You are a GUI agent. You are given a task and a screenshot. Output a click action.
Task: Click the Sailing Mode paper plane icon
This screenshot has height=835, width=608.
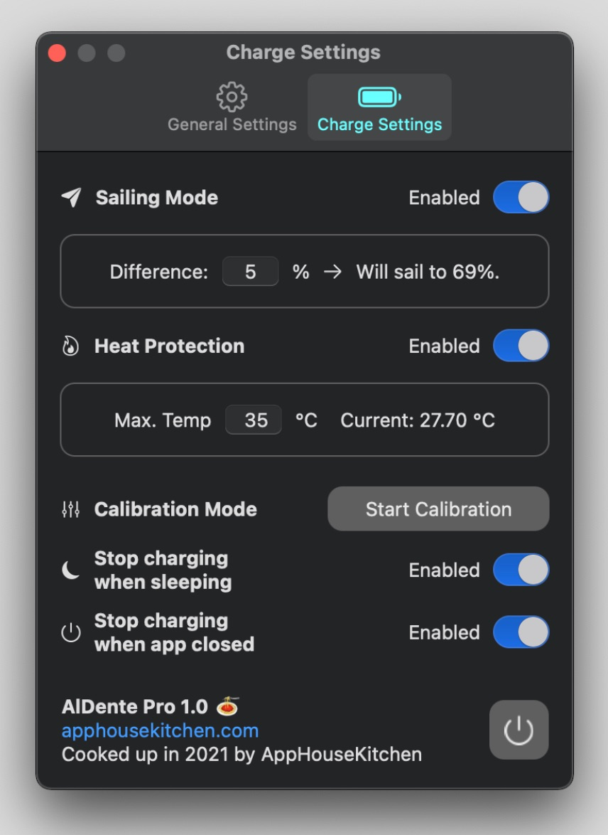click(71, 198)
